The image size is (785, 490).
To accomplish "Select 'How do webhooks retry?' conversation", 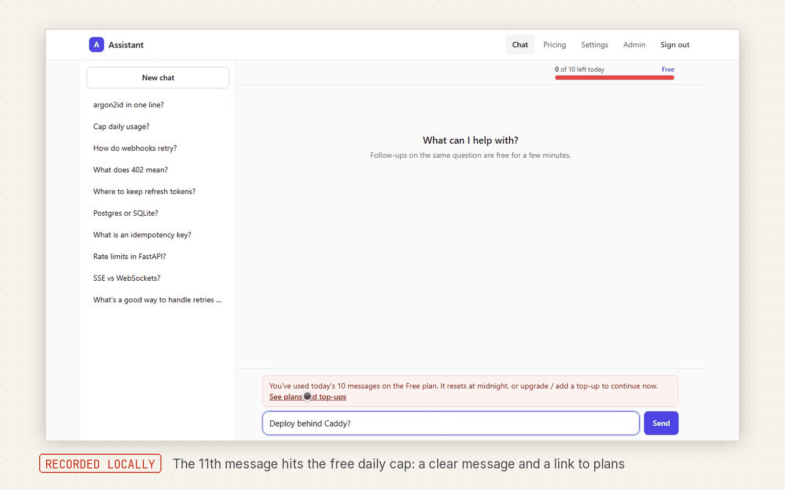I will click(157, 148).
